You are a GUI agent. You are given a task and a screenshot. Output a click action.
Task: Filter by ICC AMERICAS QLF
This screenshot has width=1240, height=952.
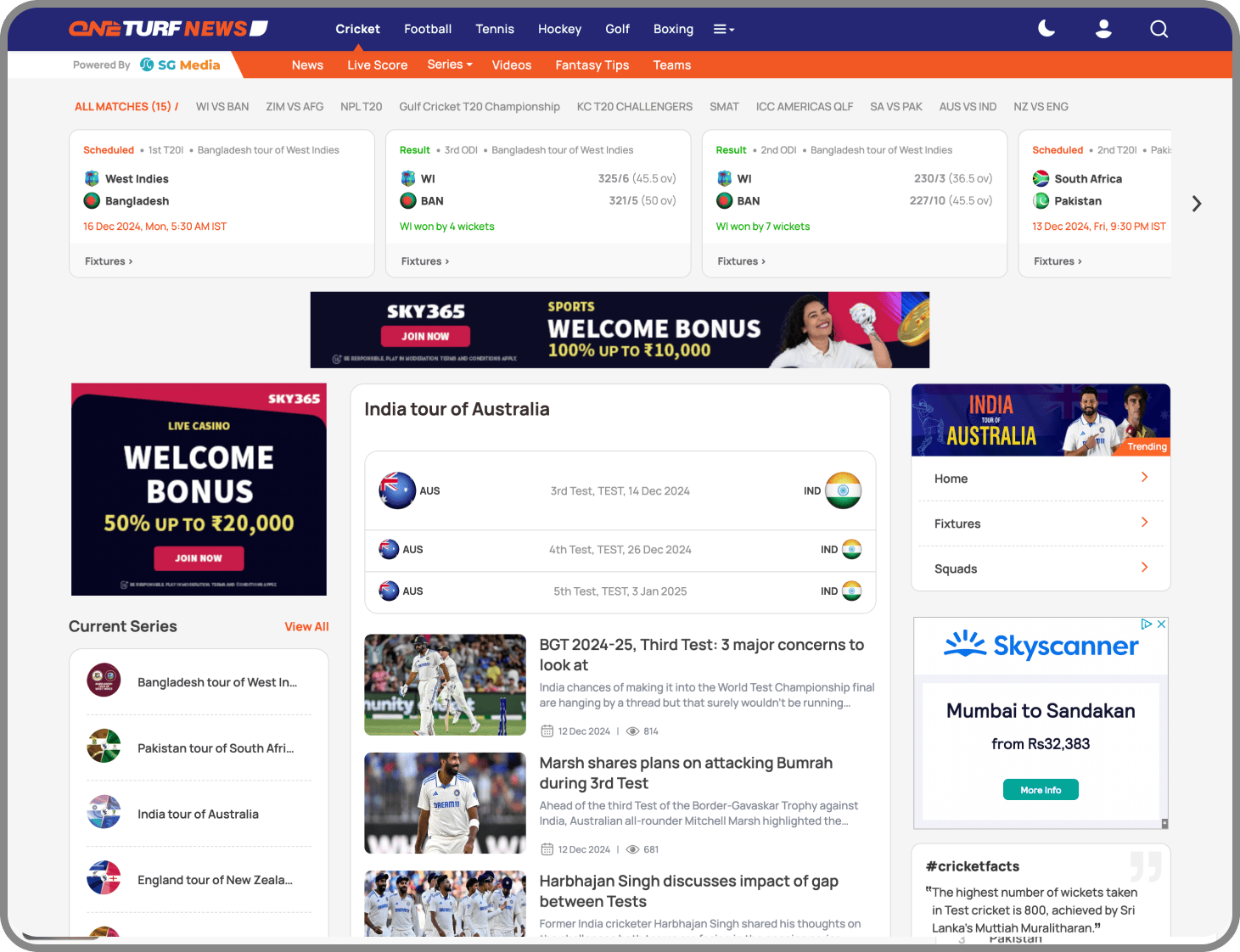point(805,107)
